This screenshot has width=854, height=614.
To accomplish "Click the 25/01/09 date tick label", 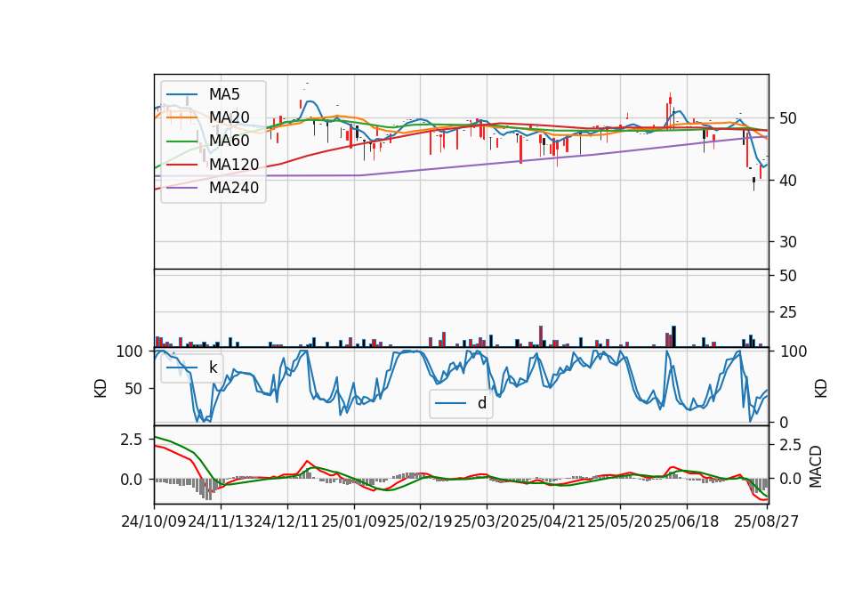I will [x=353, y=522].
